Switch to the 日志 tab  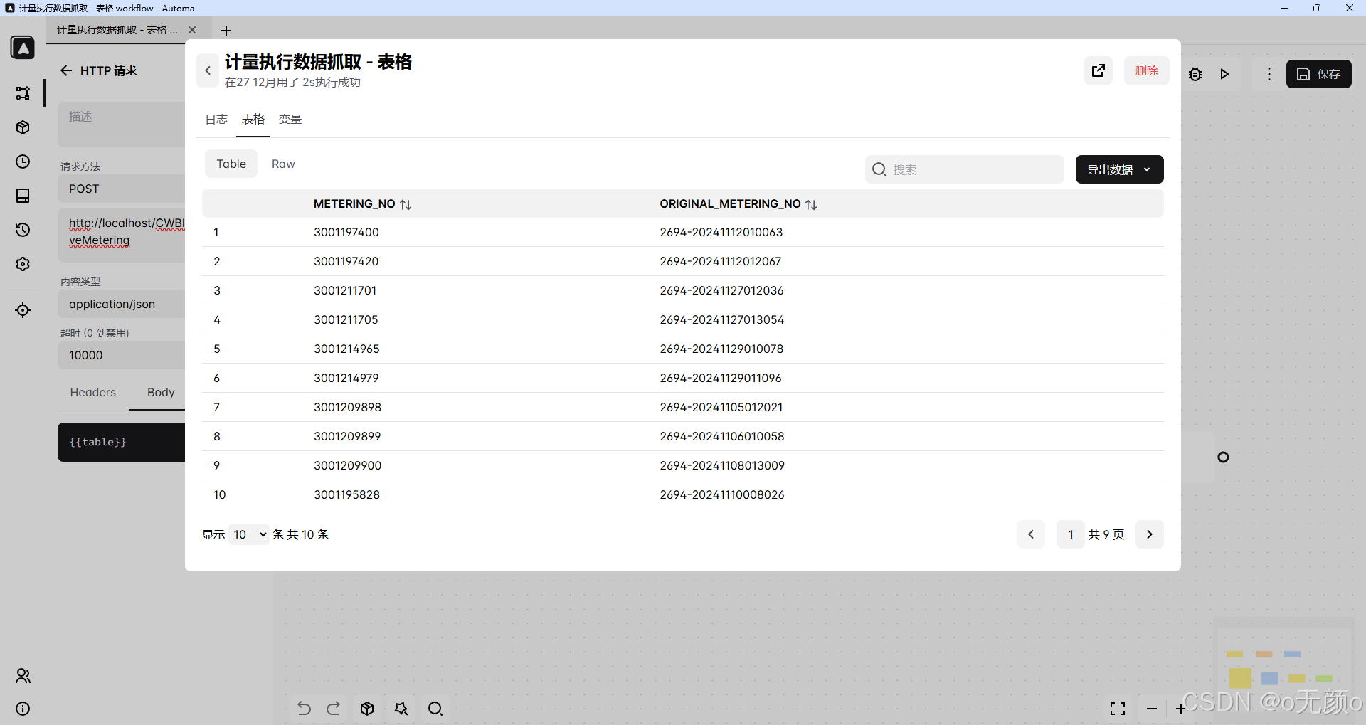(x=216, y=120)
